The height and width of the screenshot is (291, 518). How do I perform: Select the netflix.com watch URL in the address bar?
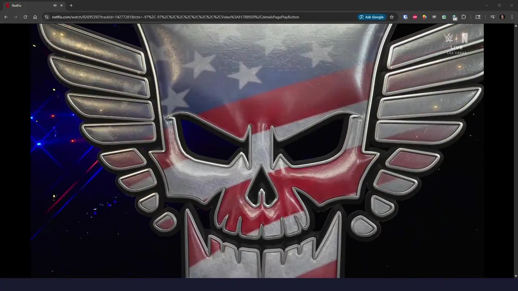point(175,17)
